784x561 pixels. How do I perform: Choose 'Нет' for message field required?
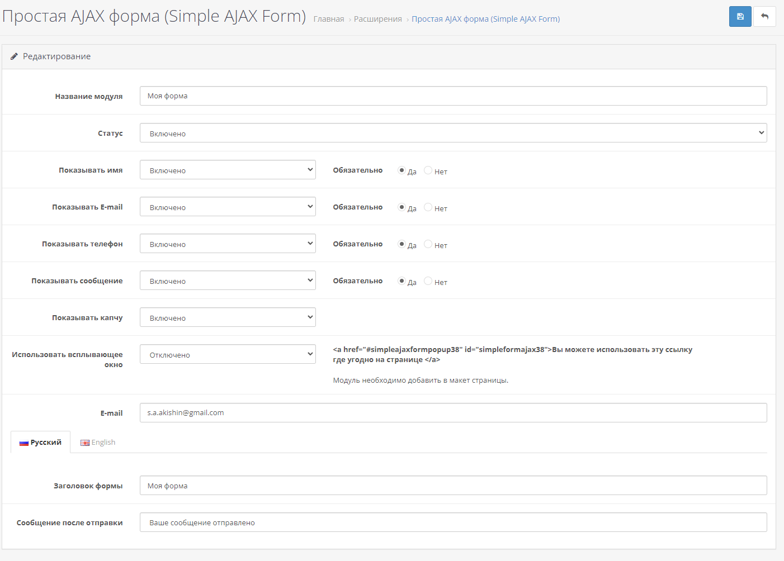tap(428, 281)
